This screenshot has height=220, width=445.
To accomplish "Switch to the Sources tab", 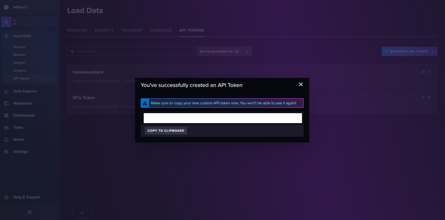I will click(77, 30).
